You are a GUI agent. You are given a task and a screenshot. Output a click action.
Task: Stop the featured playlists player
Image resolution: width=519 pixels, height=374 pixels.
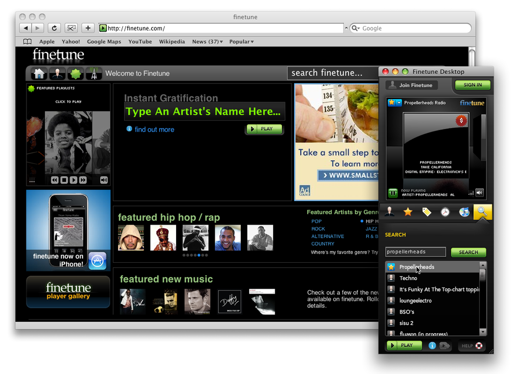pos(64,180)
